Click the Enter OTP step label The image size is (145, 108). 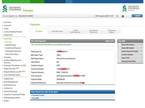pos(125,58)
